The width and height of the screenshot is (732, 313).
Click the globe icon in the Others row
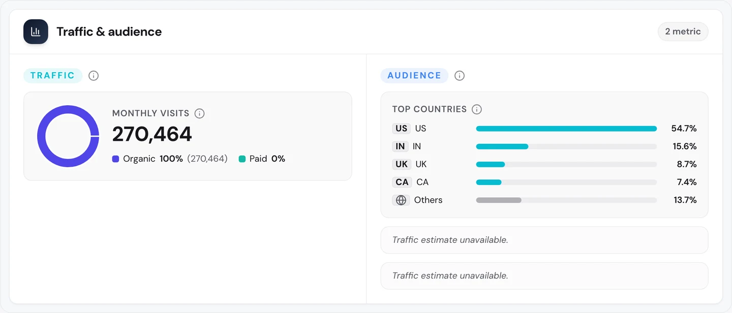point(401,200)
